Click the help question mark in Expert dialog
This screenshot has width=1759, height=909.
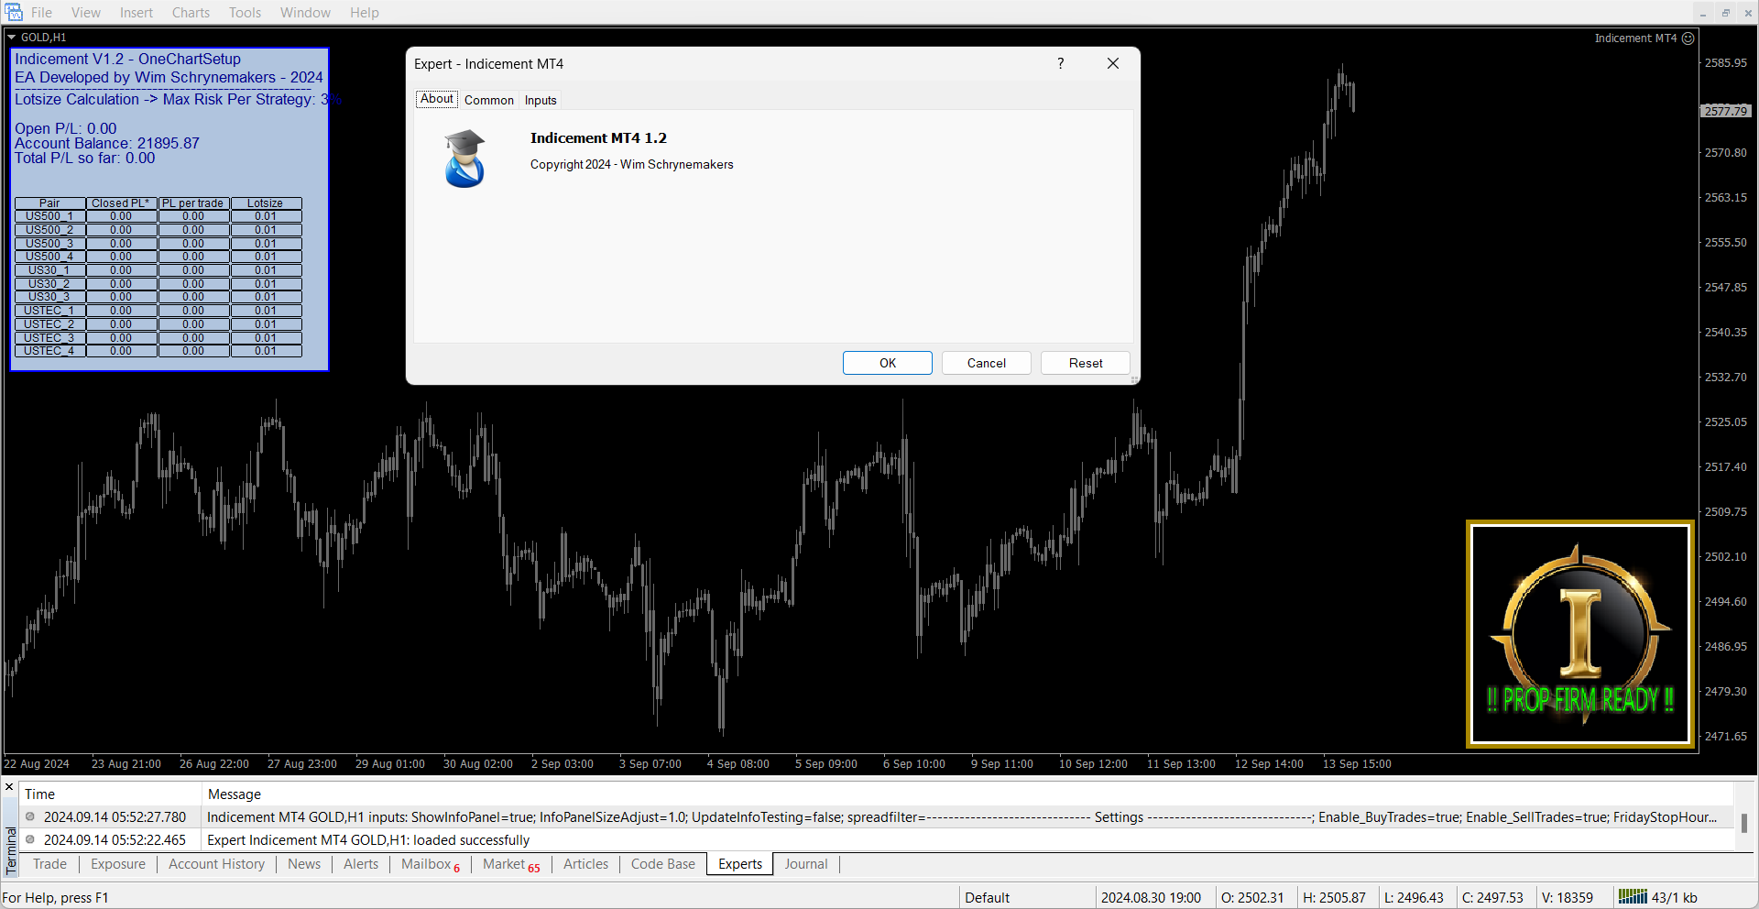click(x=1060, y=63)
